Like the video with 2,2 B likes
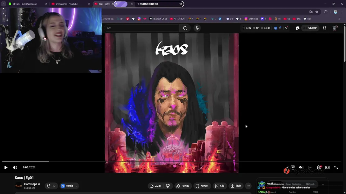 [x=155, y=186]
